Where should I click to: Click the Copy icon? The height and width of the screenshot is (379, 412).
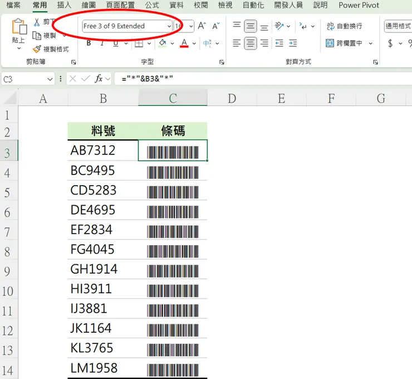37,36
